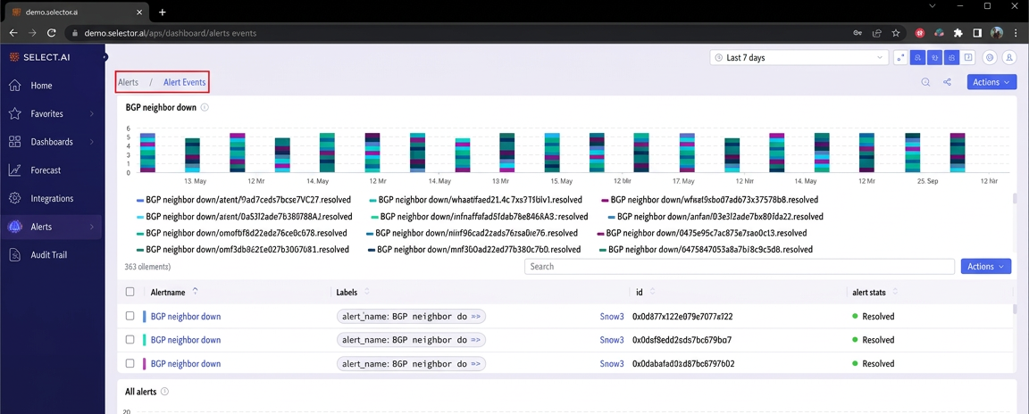This screenshot has height=414, width=1029.
Task: Open the round settings icon near profile
Action: tap(991, 58)
